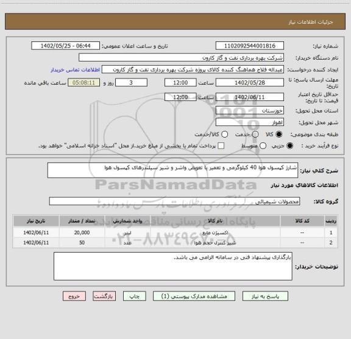Click the quantity cell 20,000
The width and height of the screenshot is (351, 339).
(x=82, y=232)
